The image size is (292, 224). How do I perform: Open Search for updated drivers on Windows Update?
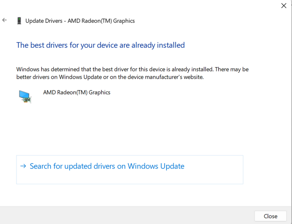(107, 167)
